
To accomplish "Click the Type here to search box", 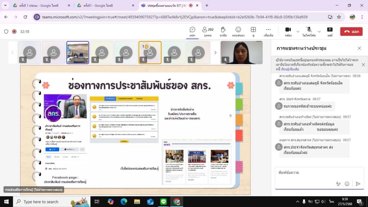I will coord(51,202).
